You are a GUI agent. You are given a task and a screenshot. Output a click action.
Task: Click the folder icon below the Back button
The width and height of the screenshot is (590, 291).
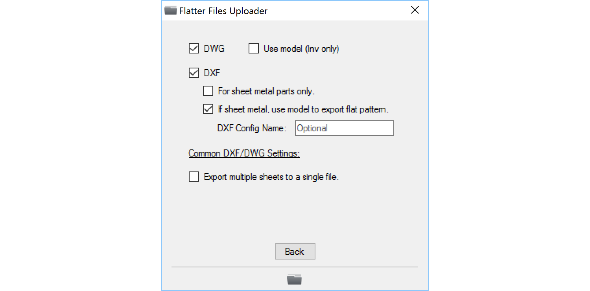[x=294, y=279]
